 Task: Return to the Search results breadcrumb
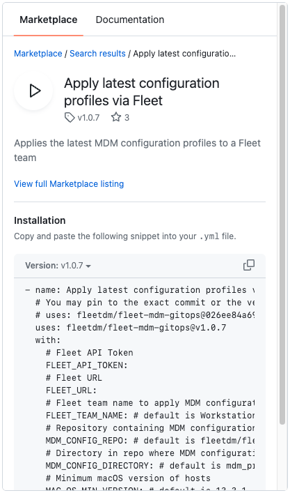[x=97, y=54]
